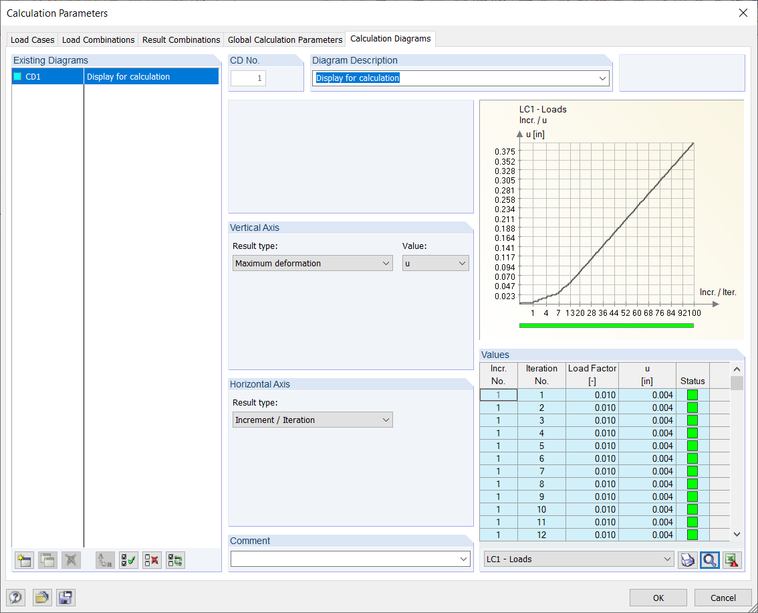Invert the diagram selection
This screenshot has height=613, width=758.
pos(175,560)
